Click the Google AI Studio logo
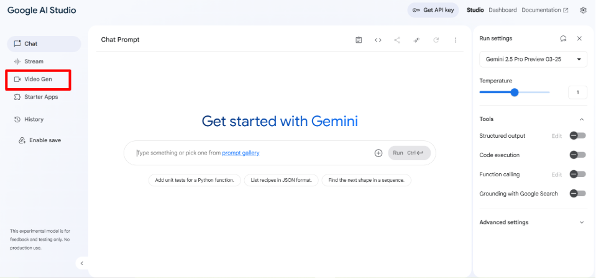This screenshot has width=596, height=280. pos(42,11)
